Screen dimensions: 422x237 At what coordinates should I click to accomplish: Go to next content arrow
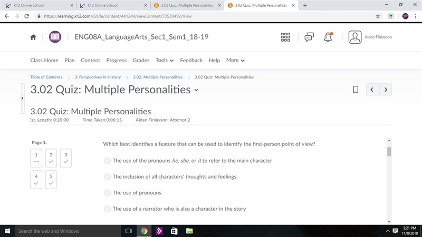(x=386, y=90)
